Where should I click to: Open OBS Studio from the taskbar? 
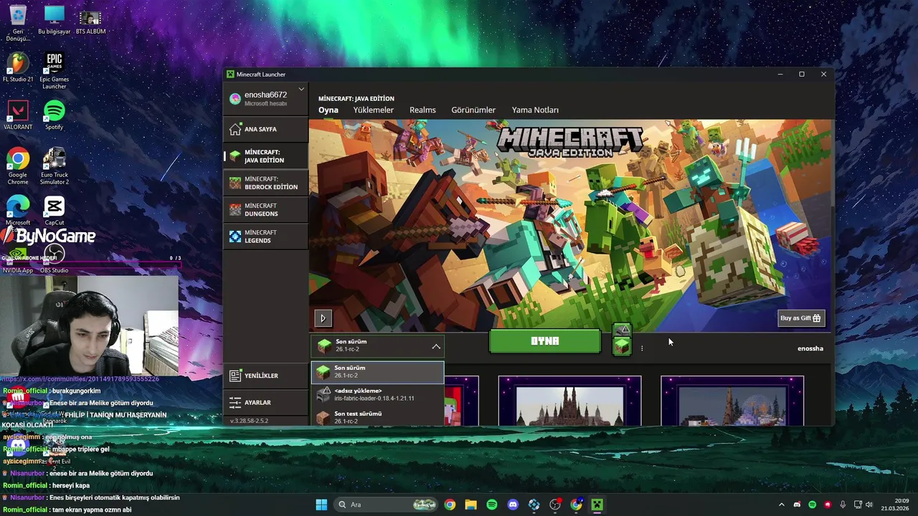tap(555, 505)
